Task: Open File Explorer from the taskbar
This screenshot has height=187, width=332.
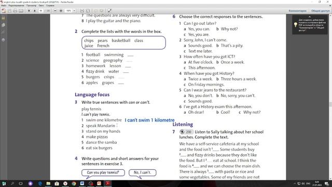Action: [48, 183]
